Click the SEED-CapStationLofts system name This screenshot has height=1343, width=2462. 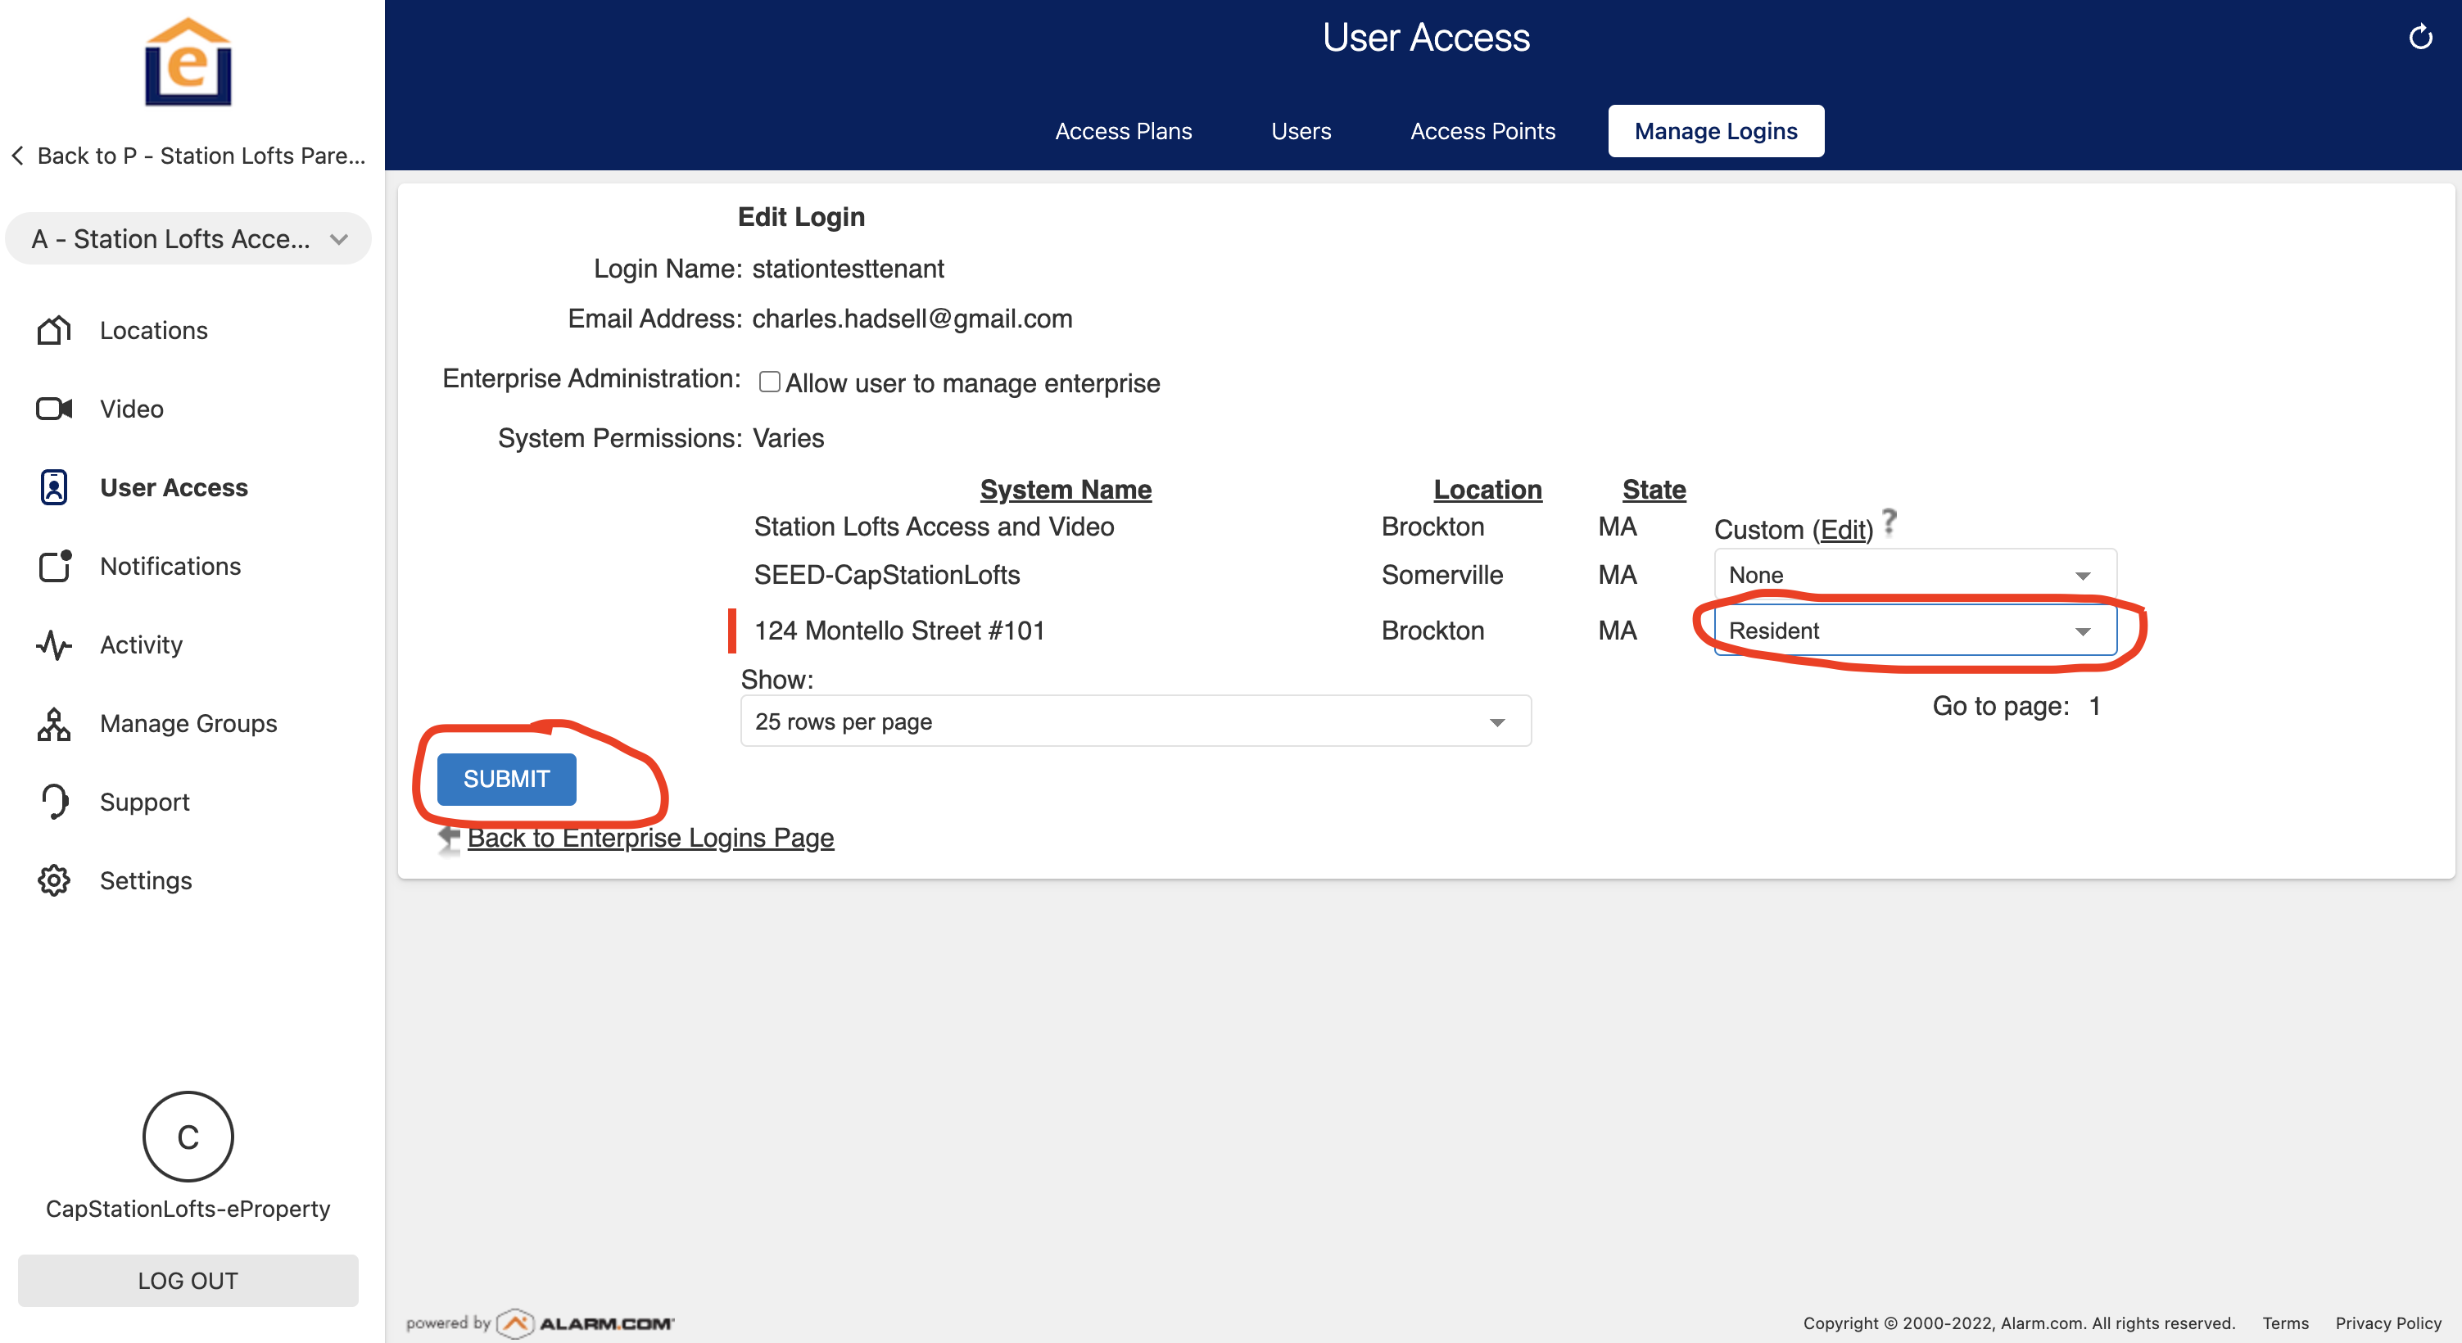tap(887, 573)
